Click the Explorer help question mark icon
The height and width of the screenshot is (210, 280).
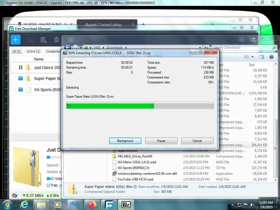coord(271,57)
